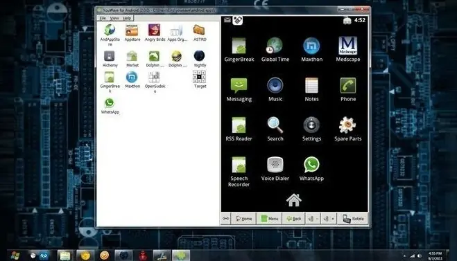The image size is (457, 261).
Task: Click the double-arrow panel toggle button
Action: point(225,219)
